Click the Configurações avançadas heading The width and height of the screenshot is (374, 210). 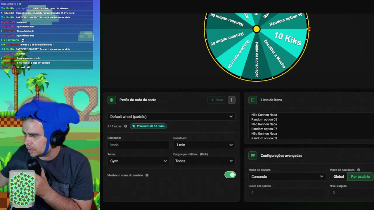281,156
